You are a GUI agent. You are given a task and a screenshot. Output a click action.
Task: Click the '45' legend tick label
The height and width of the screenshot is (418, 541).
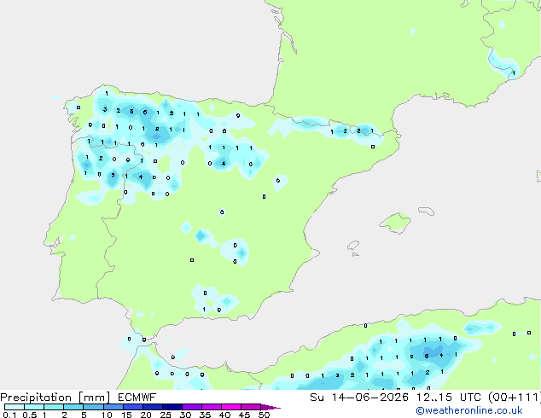[x=245, y=415]
